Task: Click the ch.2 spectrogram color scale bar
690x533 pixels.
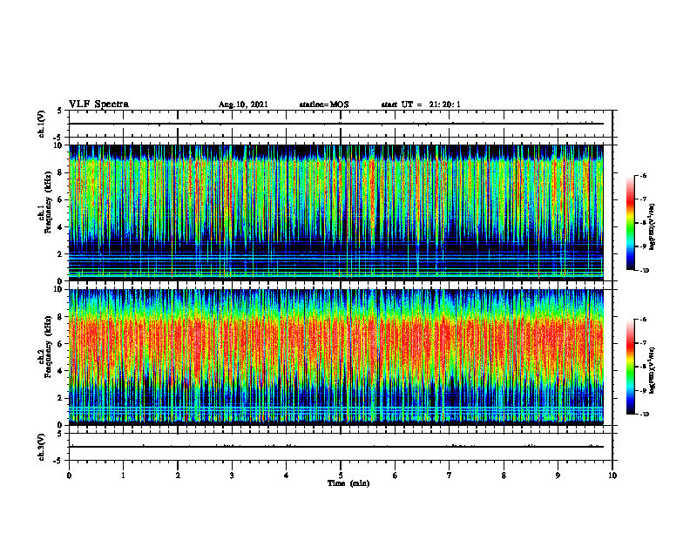Action: coord(631,367)
